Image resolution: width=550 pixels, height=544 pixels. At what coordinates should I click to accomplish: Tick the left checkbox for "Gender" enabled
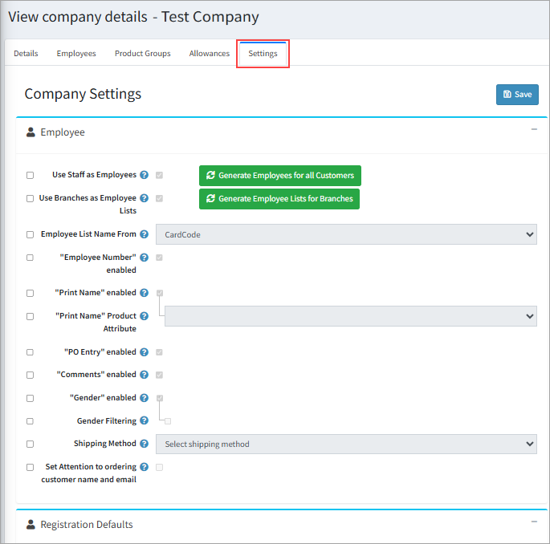(x=31, y=398)
